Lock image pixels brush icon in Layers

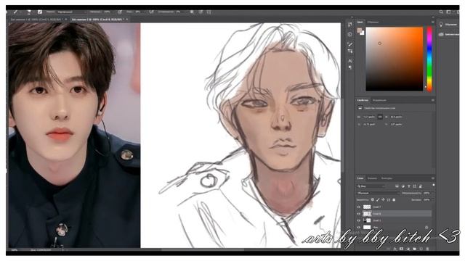(378, 200)
